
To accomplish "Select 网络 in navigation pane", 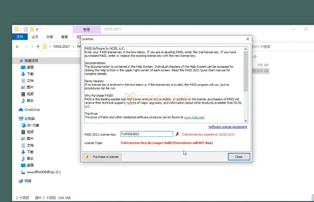I will [28, 181].
